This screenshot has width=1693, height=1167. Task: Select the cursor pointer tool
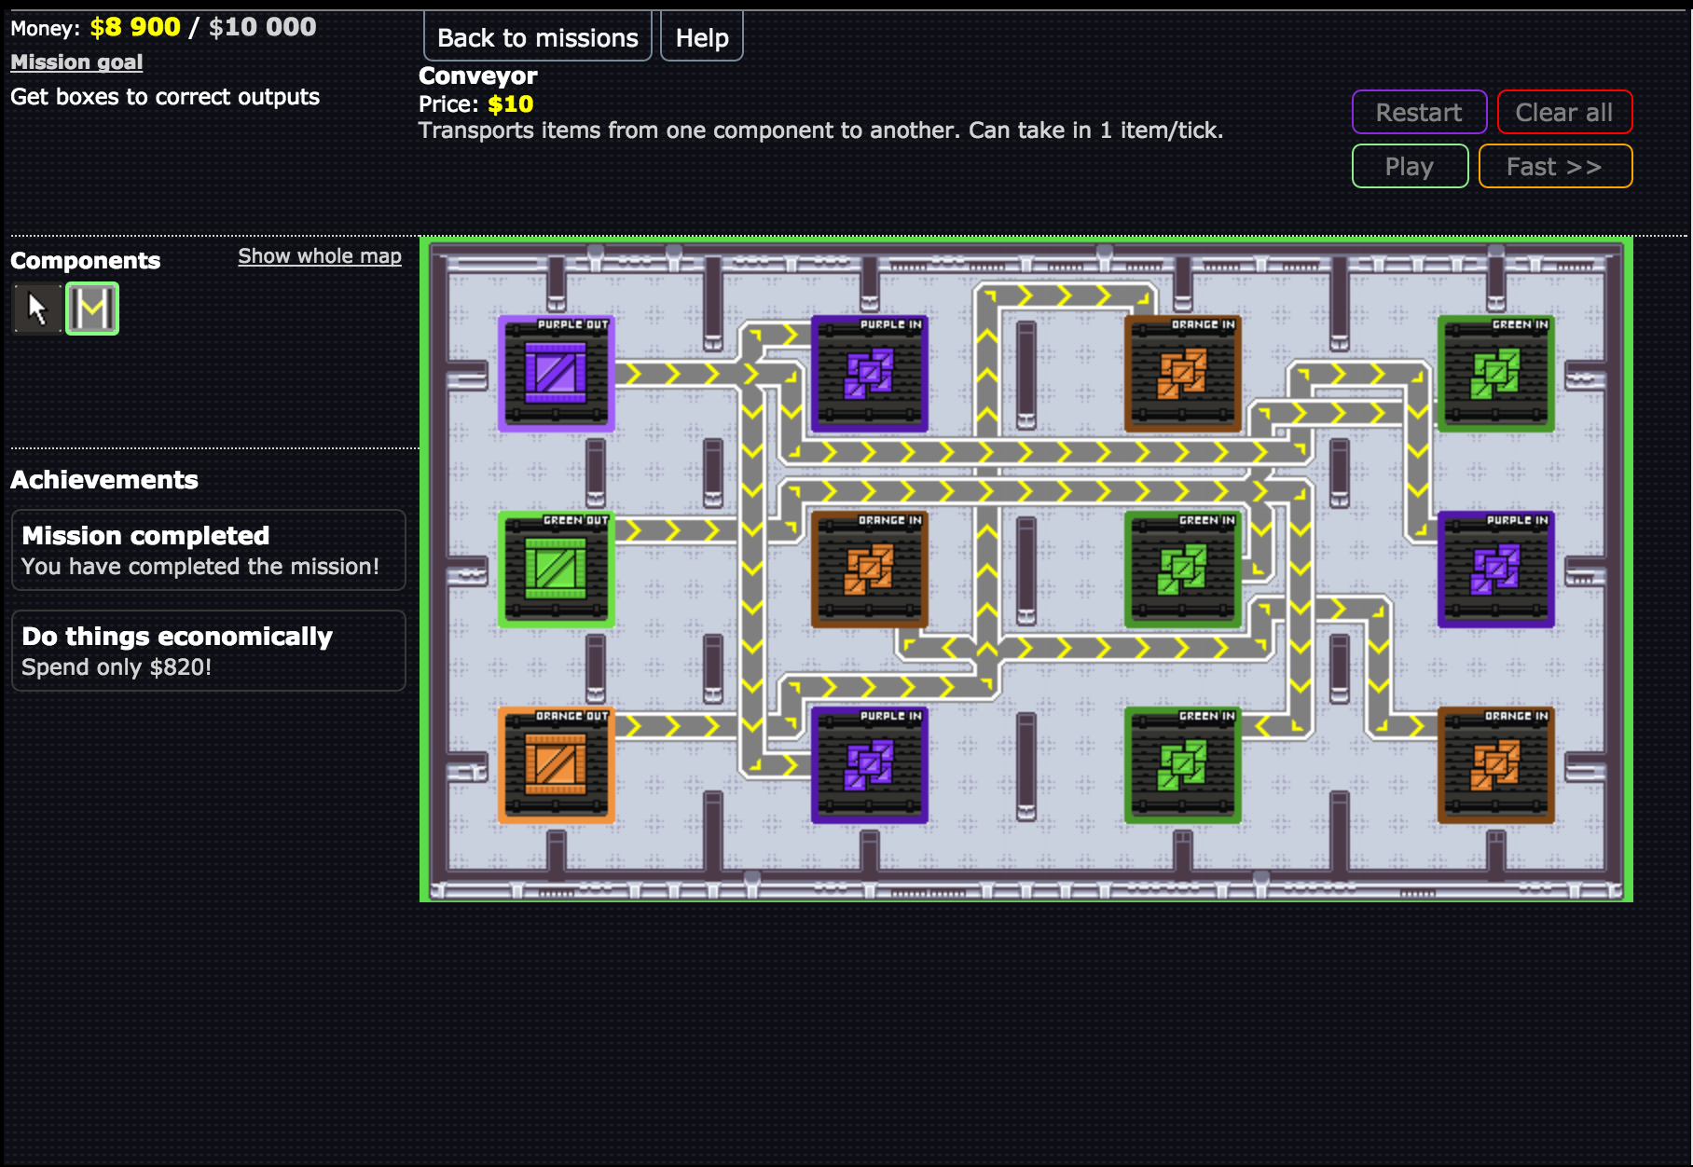[37, 309]
